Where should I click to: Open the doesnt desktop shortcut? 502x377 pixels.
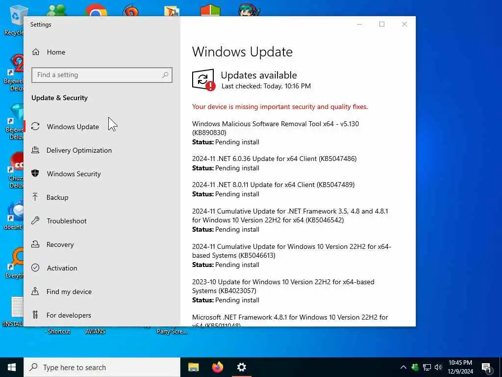coord(14,215)
